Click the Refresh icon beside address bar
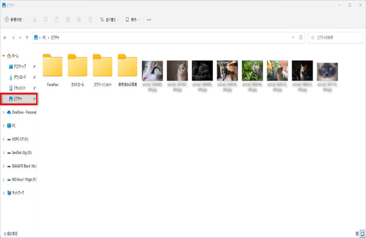Image resolution: width=366 pixels, height=238 pixels. point(301,37)
